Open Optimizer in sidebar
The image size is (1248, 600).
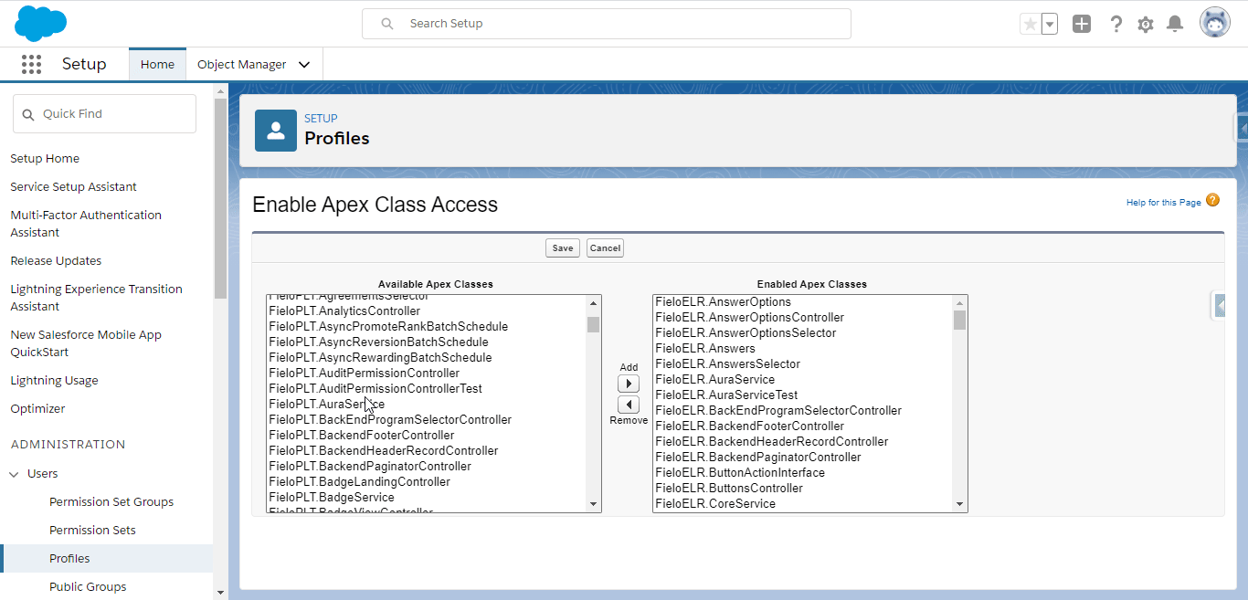(37, 409)
